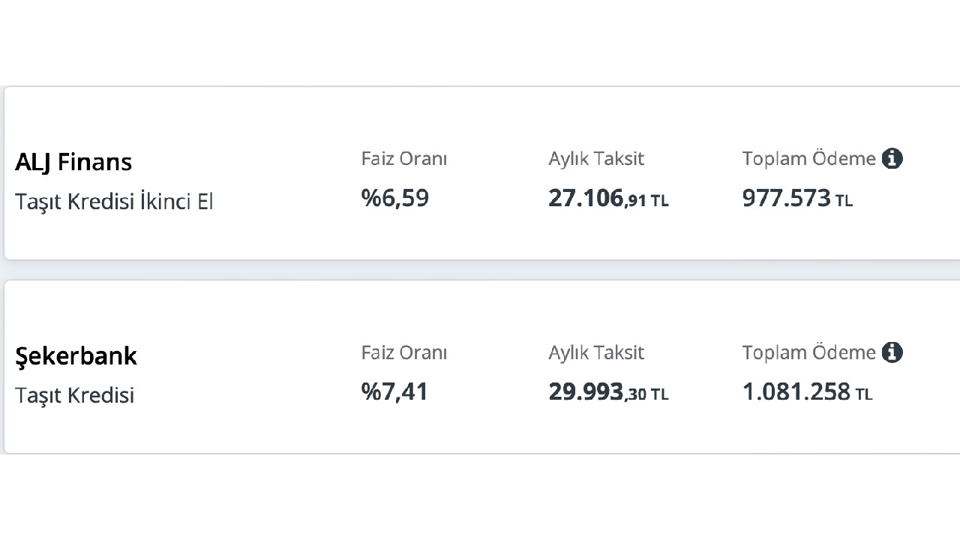Click Faiz Oranı label in Şekerbank card

click(x=404, y=352)
